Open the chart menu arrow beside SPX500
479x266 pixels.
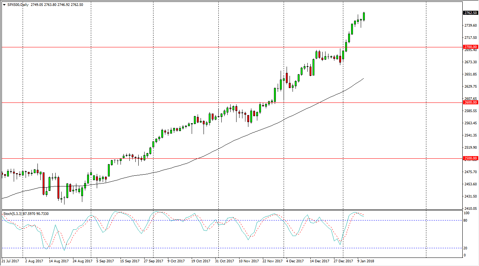click(x=4, y=5)
